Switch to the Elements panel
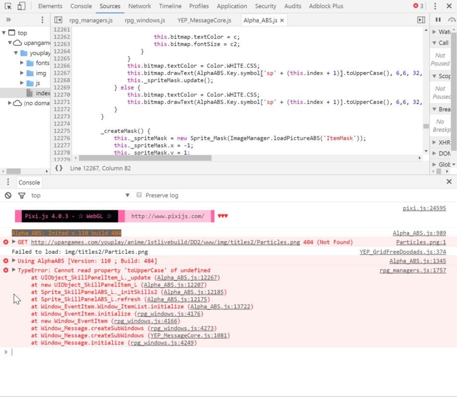Image resolution: width=457 pixels, height=397 pixels. 50,6
